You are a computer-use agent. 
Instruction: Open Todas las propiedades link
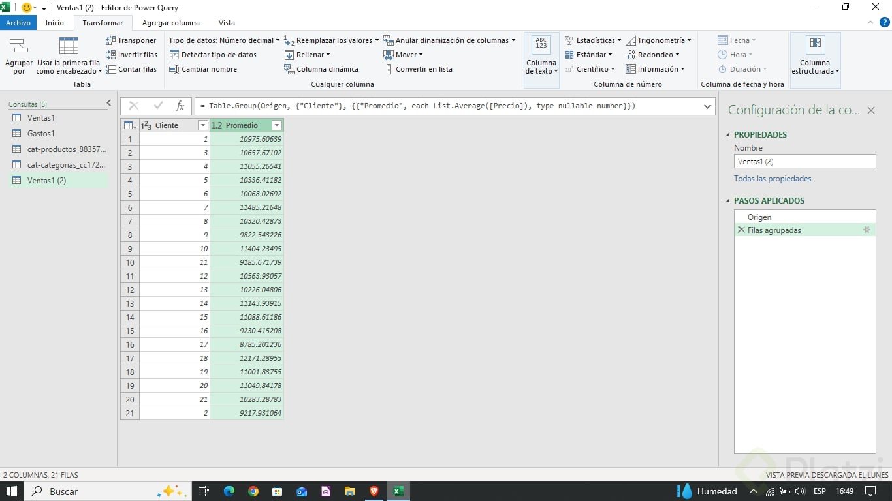773,179
